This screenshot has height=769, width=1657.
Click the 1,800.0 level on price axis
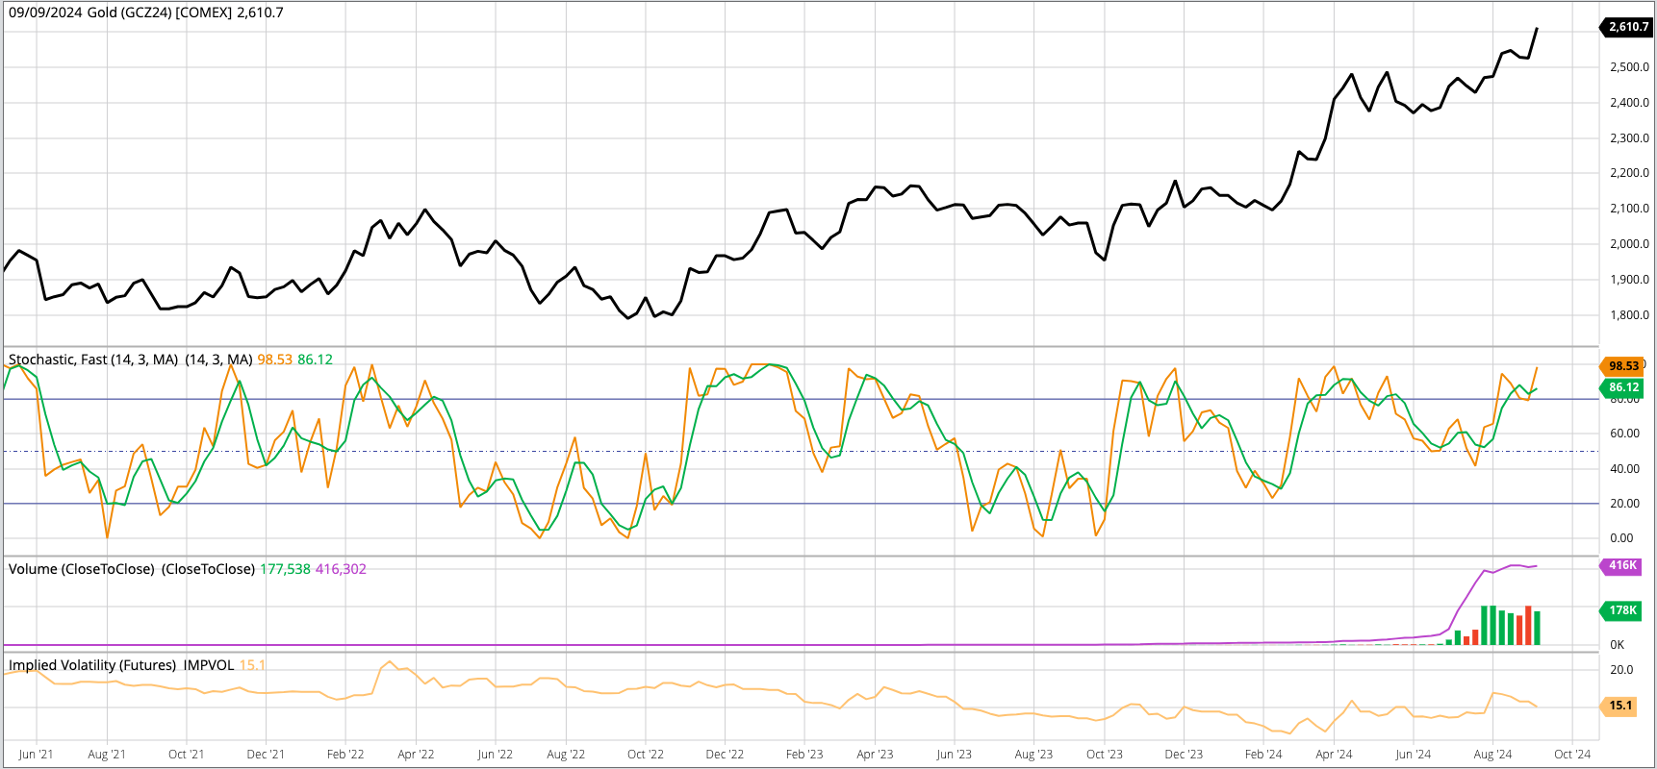point(1629,315)
